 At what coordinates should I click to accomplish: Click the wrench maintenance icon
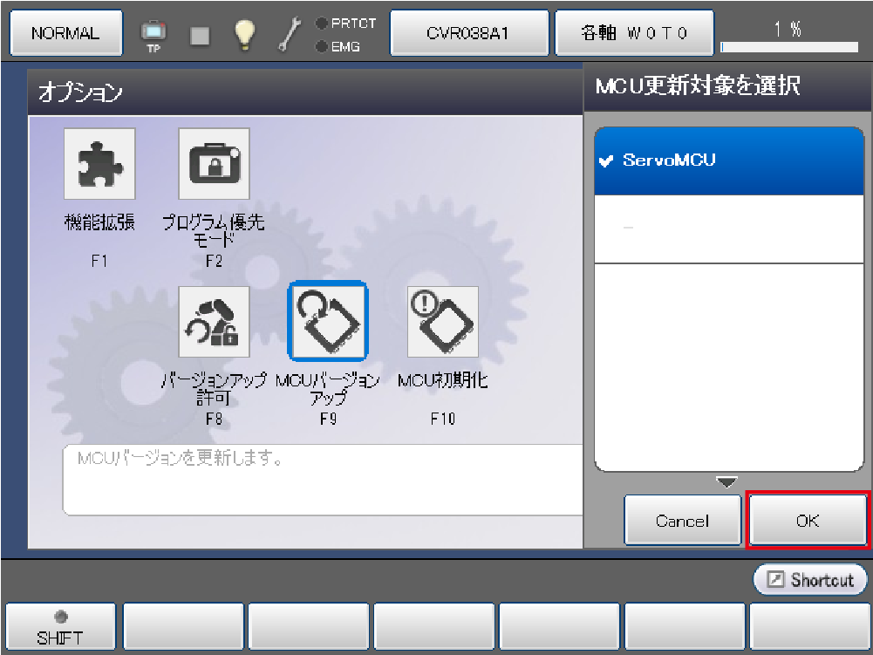[x=289, y=34]
